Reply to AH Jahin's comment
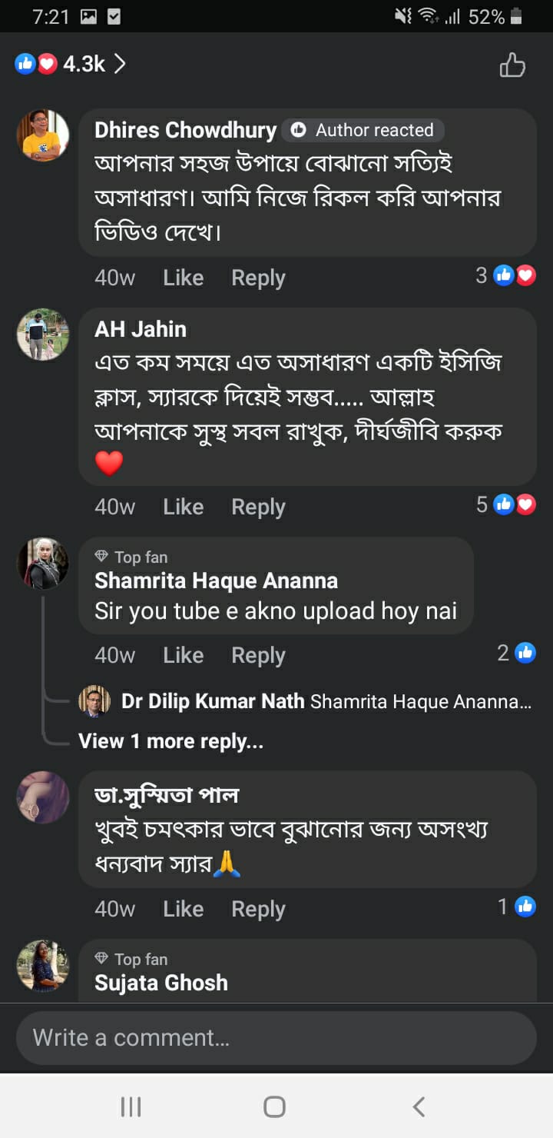553x1138 pixels. point(258,507)
